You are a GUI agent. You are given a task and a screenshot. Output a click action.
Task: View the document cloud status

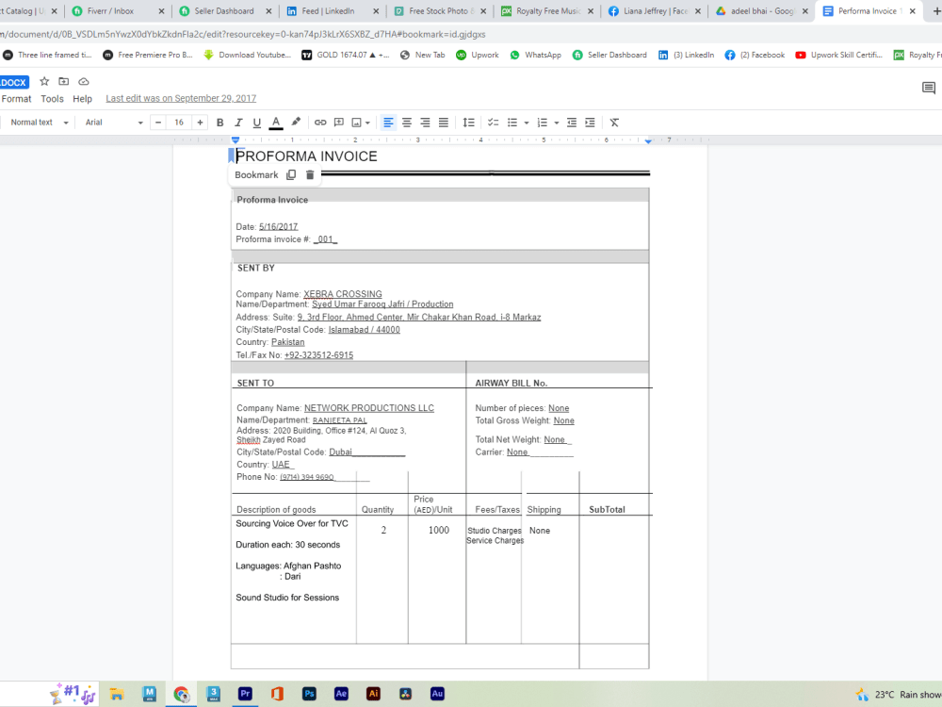point(84,81)
